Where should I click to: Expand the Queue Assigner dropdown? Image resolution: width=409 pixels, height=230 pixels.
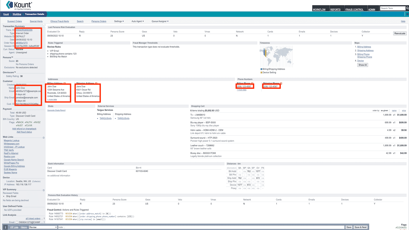click(x=160, y=21)
